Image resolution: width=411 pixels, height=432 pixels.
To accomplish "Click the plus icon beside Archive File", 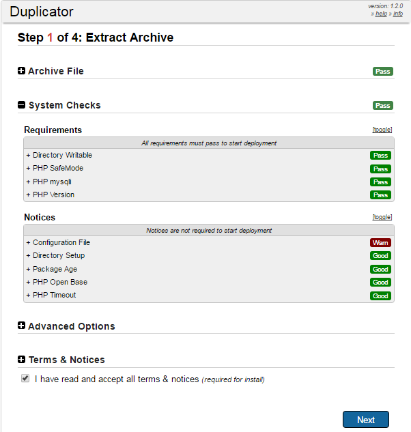I will (x=21, y=71).
